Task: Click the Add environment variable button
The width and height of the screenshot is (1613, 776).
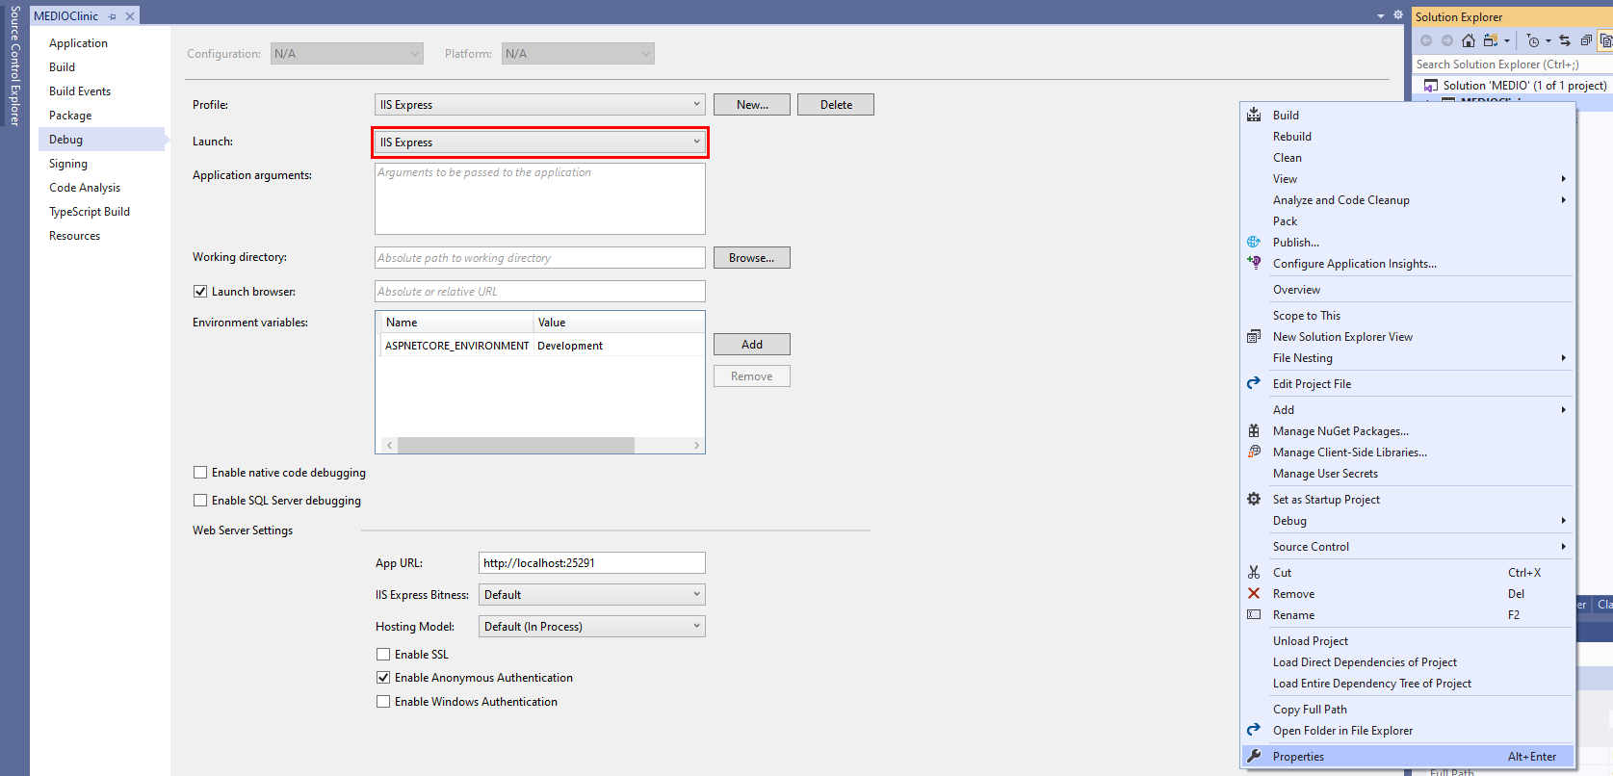Action: coord(751,345)
